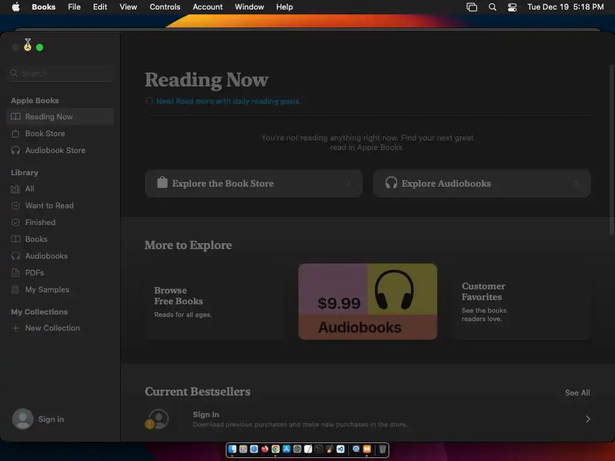
Task: Click See All for Current Bestsellers
Action: (x=577, y=393)
